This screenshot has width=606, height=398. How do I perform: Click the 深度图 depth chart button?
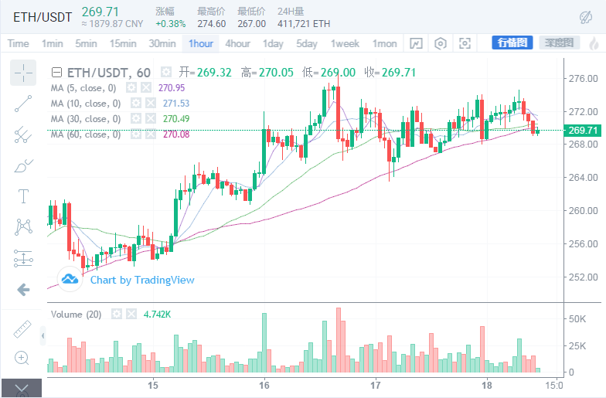coord(560,43)
